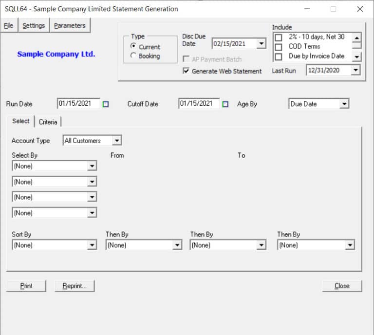This screenshot has width=374, height=335.
Task: Enable 2% - 10 days, Net 30 option
Action: [278, 37]
